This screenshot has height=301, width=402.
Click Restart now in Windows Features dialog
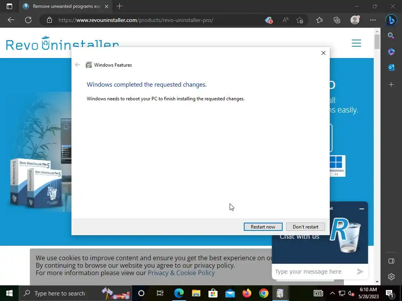click(x=263, y=227)
